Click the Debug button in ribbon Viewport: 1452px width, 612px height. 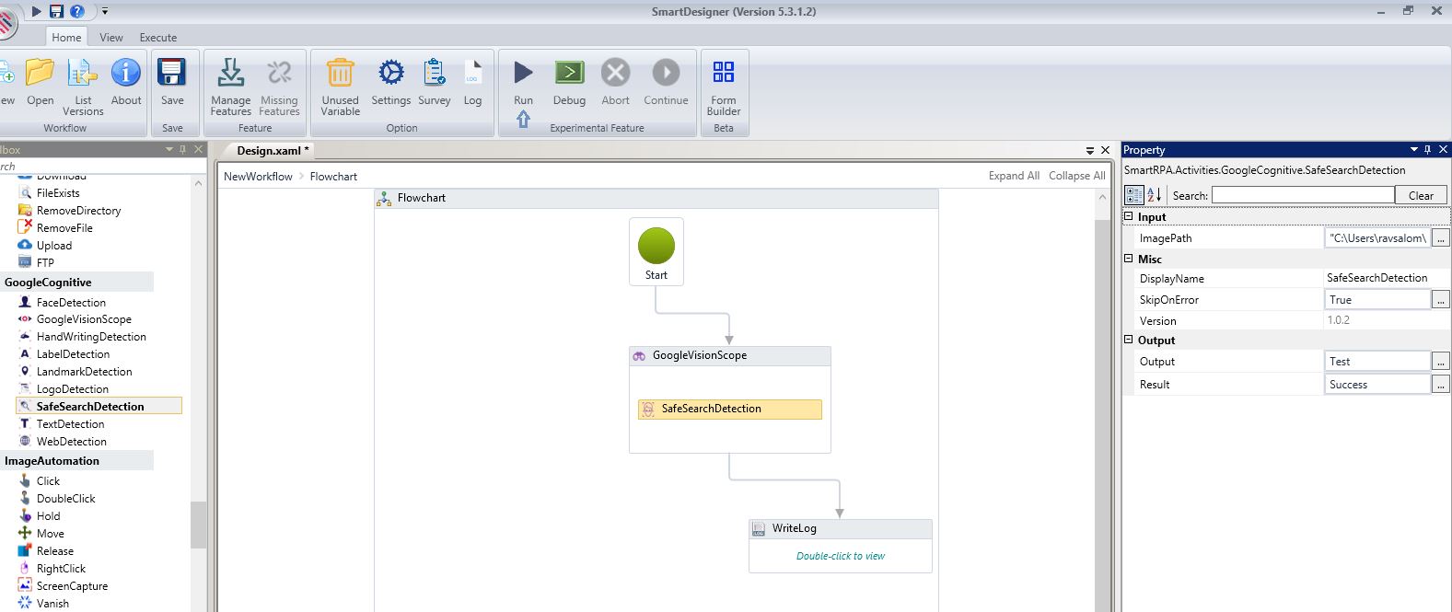569,74
